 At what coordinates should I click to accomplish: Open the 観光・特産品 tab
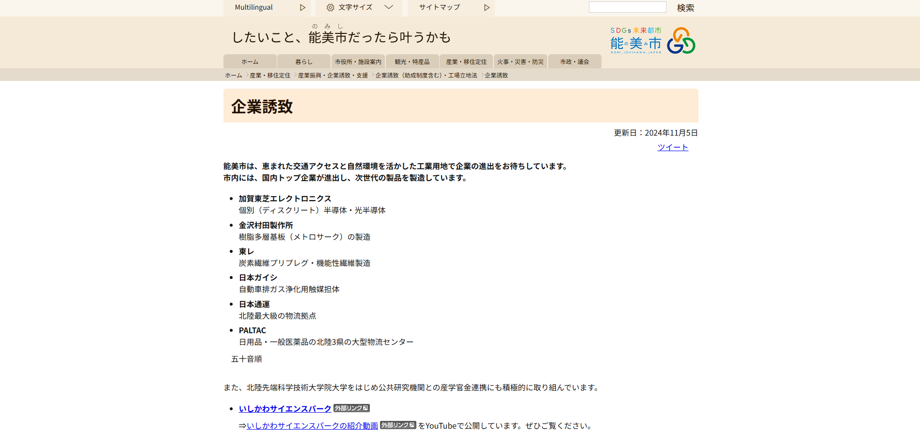pyautogui.click(x=412, y=62)
